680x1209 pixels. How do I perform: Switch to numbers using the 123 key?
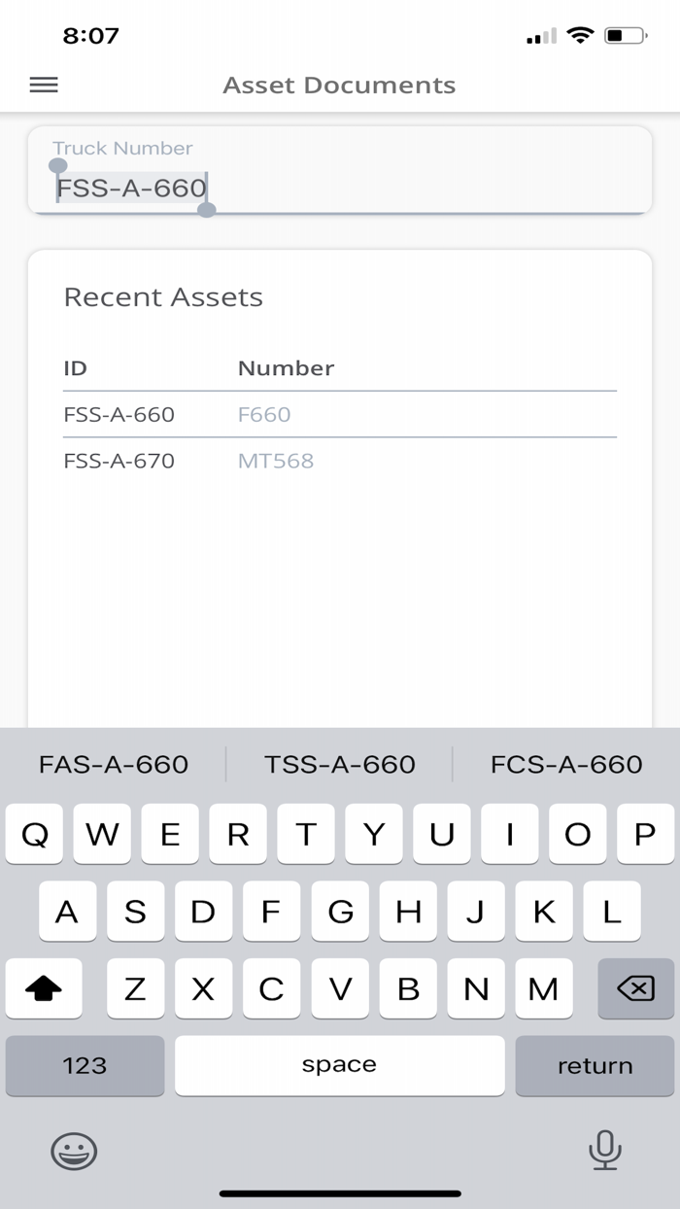point(85,1065)
